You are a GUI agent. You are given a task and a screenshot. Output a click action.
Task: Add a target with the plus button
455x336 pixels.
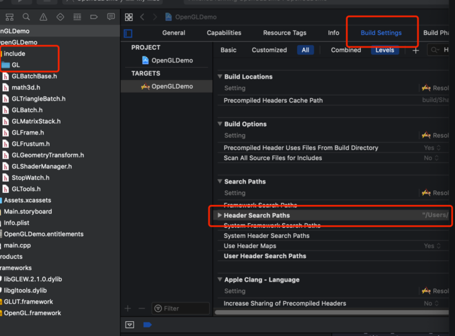(128, 308)
